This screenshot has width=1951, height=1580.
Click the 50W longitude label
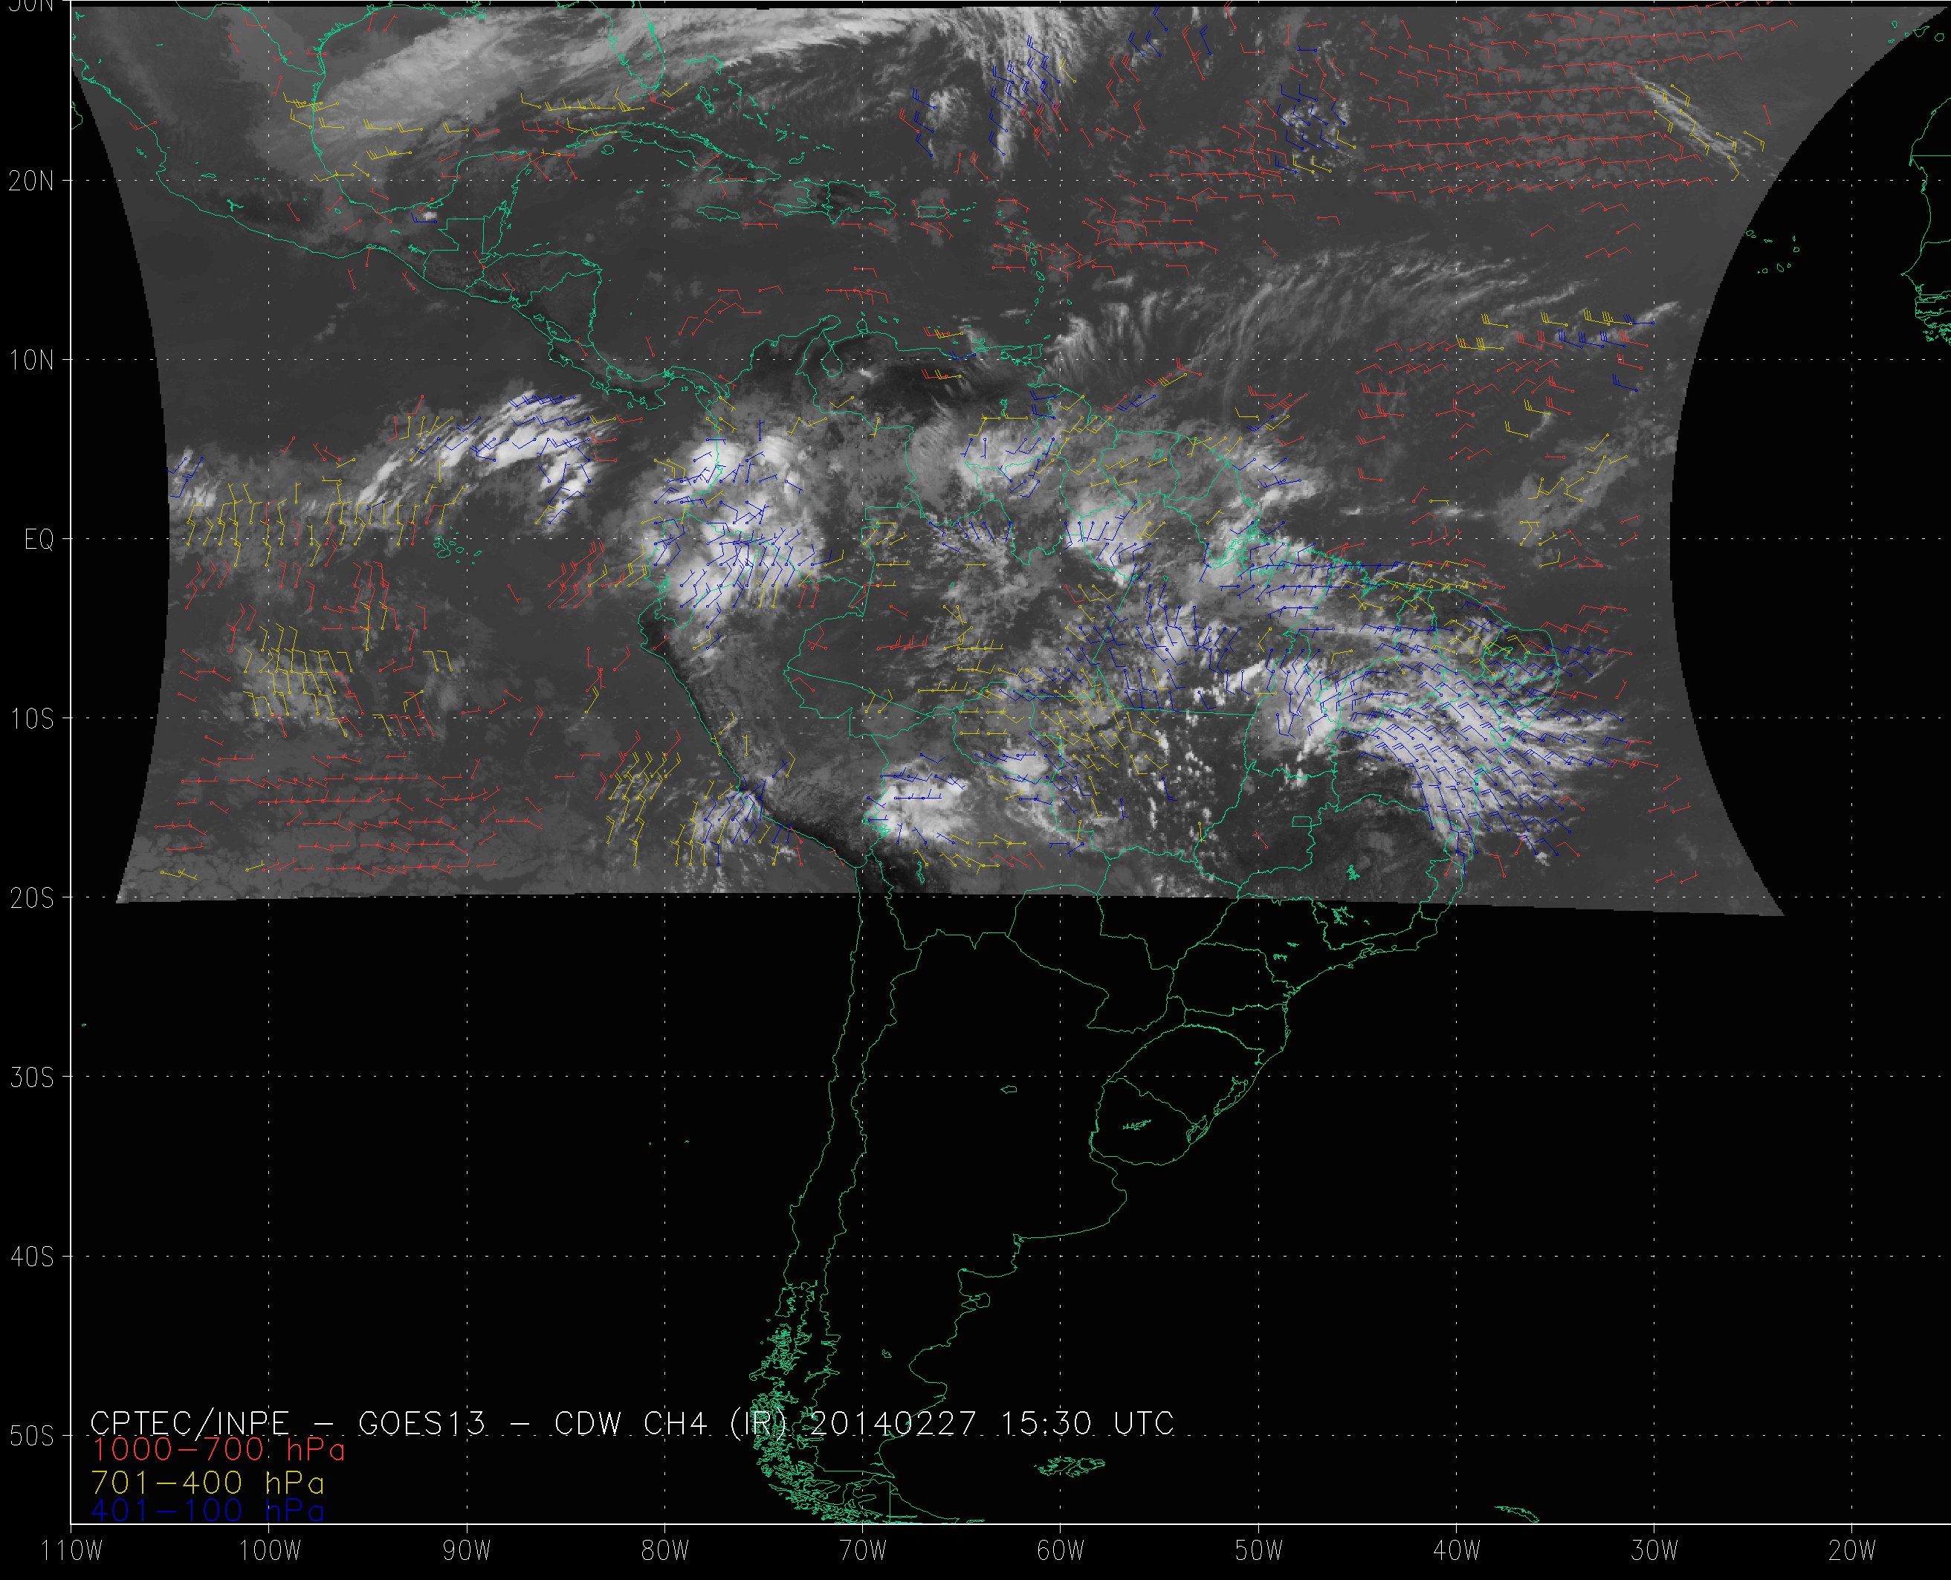pyautogui.click(x=1259, y=1551)
